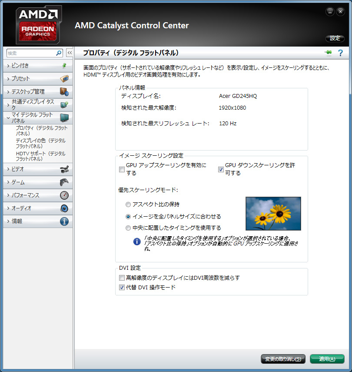Toggle GPU ダウンスケーリングを許可する checkbox
The image size is (352, 372).
(x=221, y=169)
